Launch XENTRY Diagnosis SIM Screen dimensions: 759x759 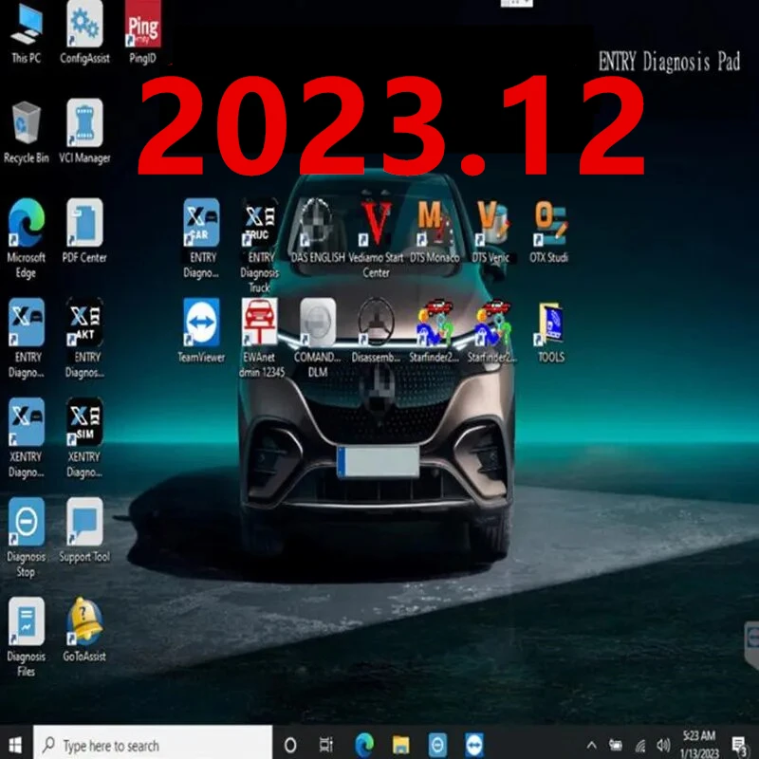84,437
